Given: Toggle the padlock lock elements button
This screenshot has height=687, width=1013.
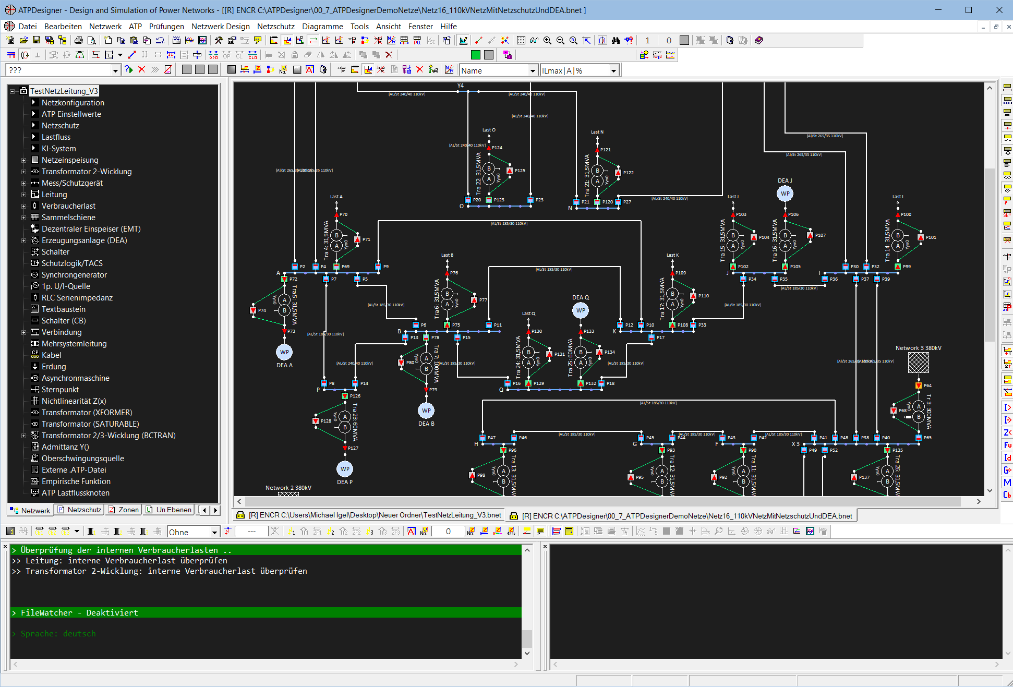Looking at the screenshot, I should coord(295,55).
